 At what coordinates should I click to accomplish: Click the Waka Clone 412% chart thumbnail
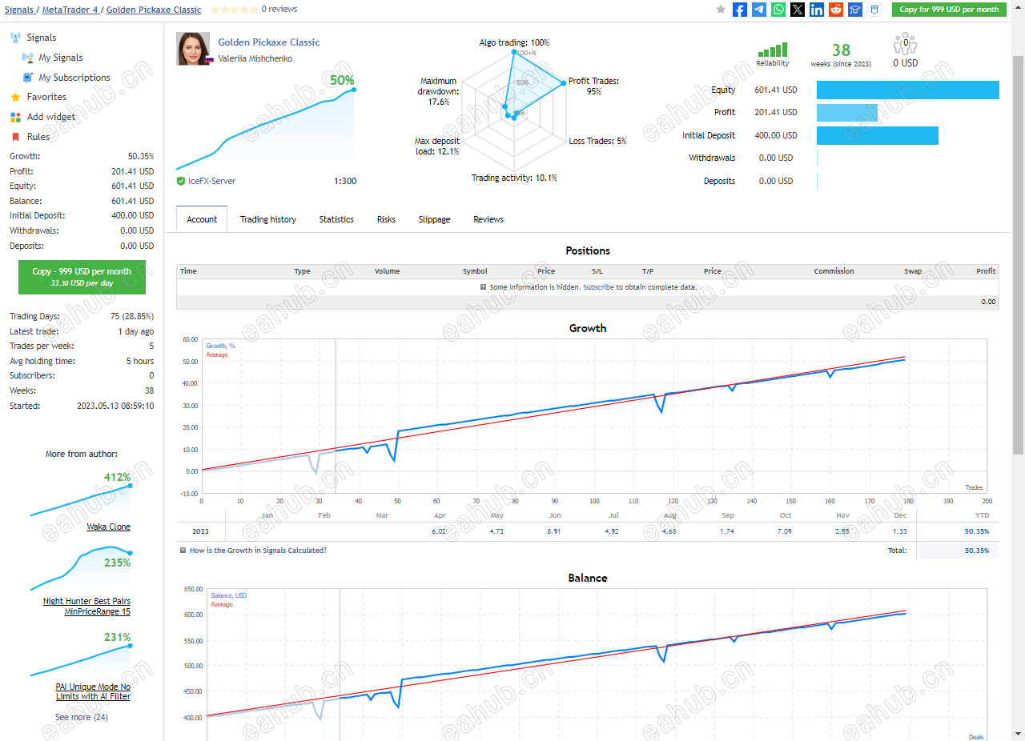[82, 496]
